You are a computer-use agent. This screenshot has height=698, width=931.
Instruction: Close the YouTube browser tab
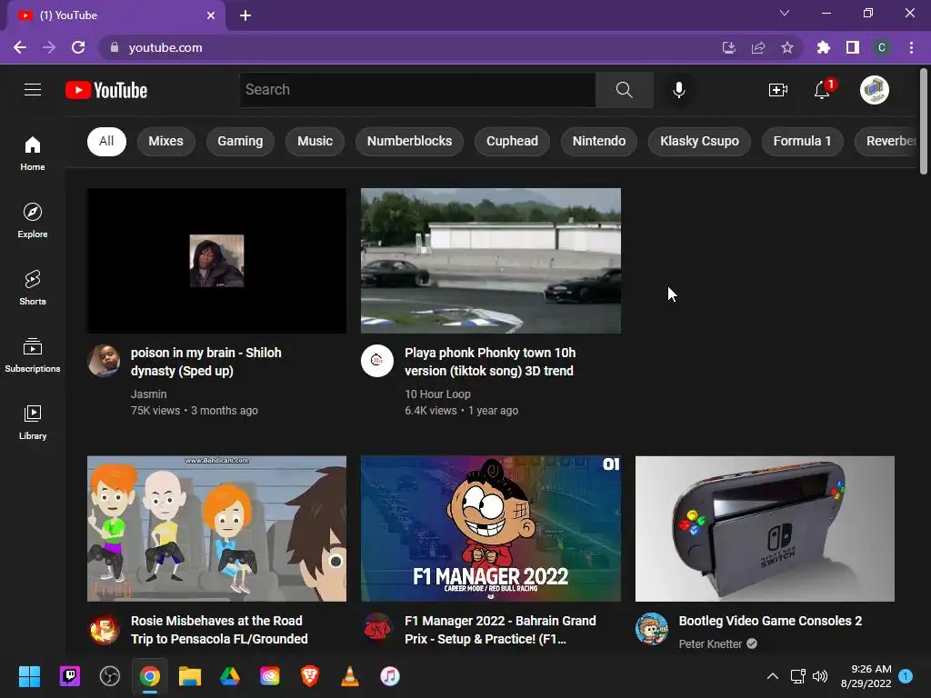point(211,15)
